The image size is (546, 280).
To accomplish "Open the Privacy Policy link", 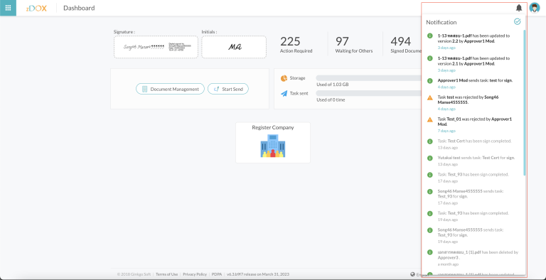I will coord(195,274).
